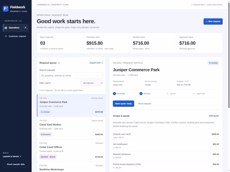The image size is (230, 172).
Task: Click the Quoted value $716.00 figure
Action: coord(141,43)
